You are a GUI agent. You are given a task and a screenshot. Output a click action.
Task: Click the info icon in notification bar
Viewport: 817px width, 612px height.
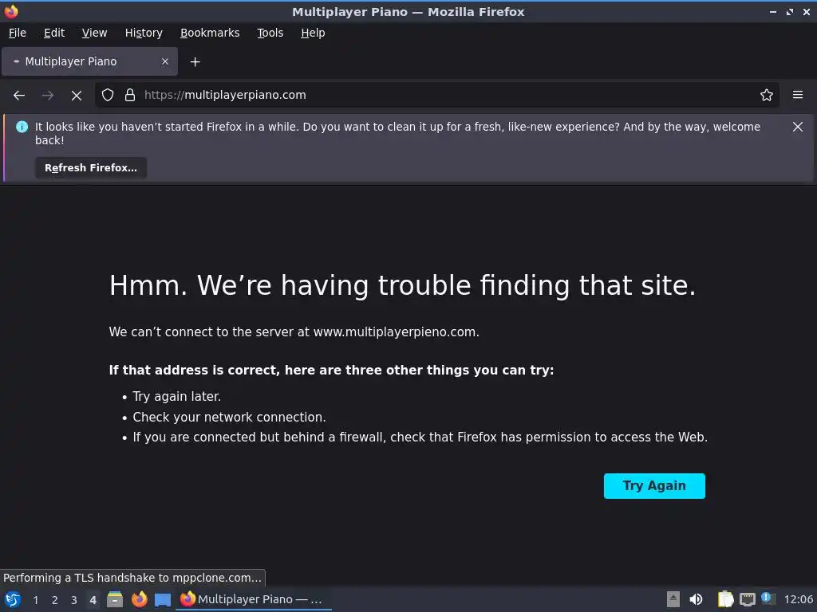click(x=22, y=127)
